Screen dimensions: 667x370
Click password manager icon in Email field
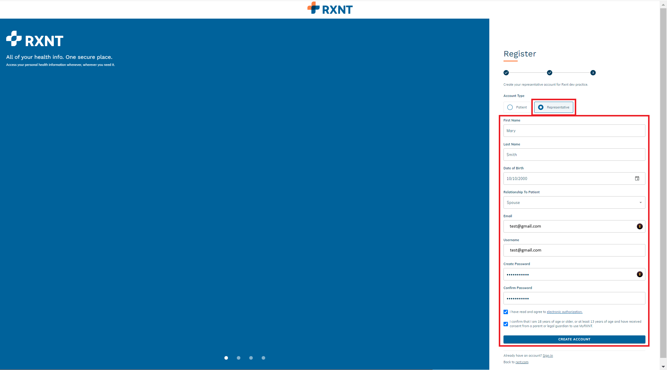pos(640,226)
